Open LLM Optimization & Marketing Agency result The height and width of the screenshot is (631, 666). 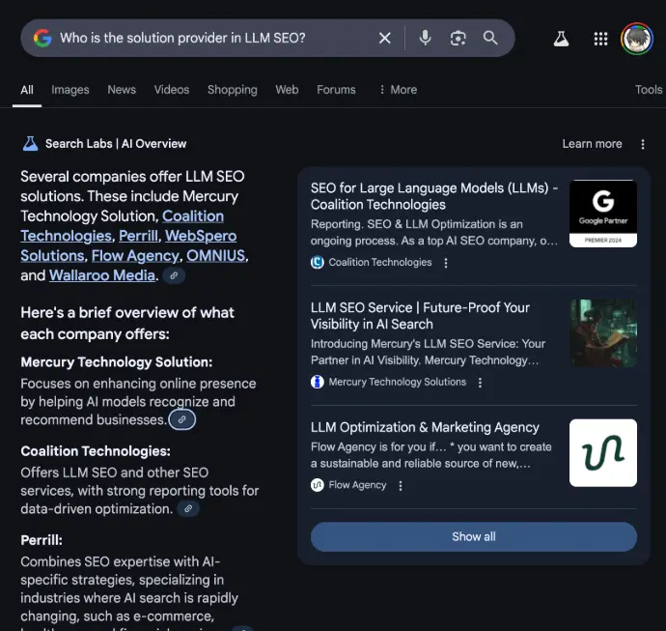(425, 427)
